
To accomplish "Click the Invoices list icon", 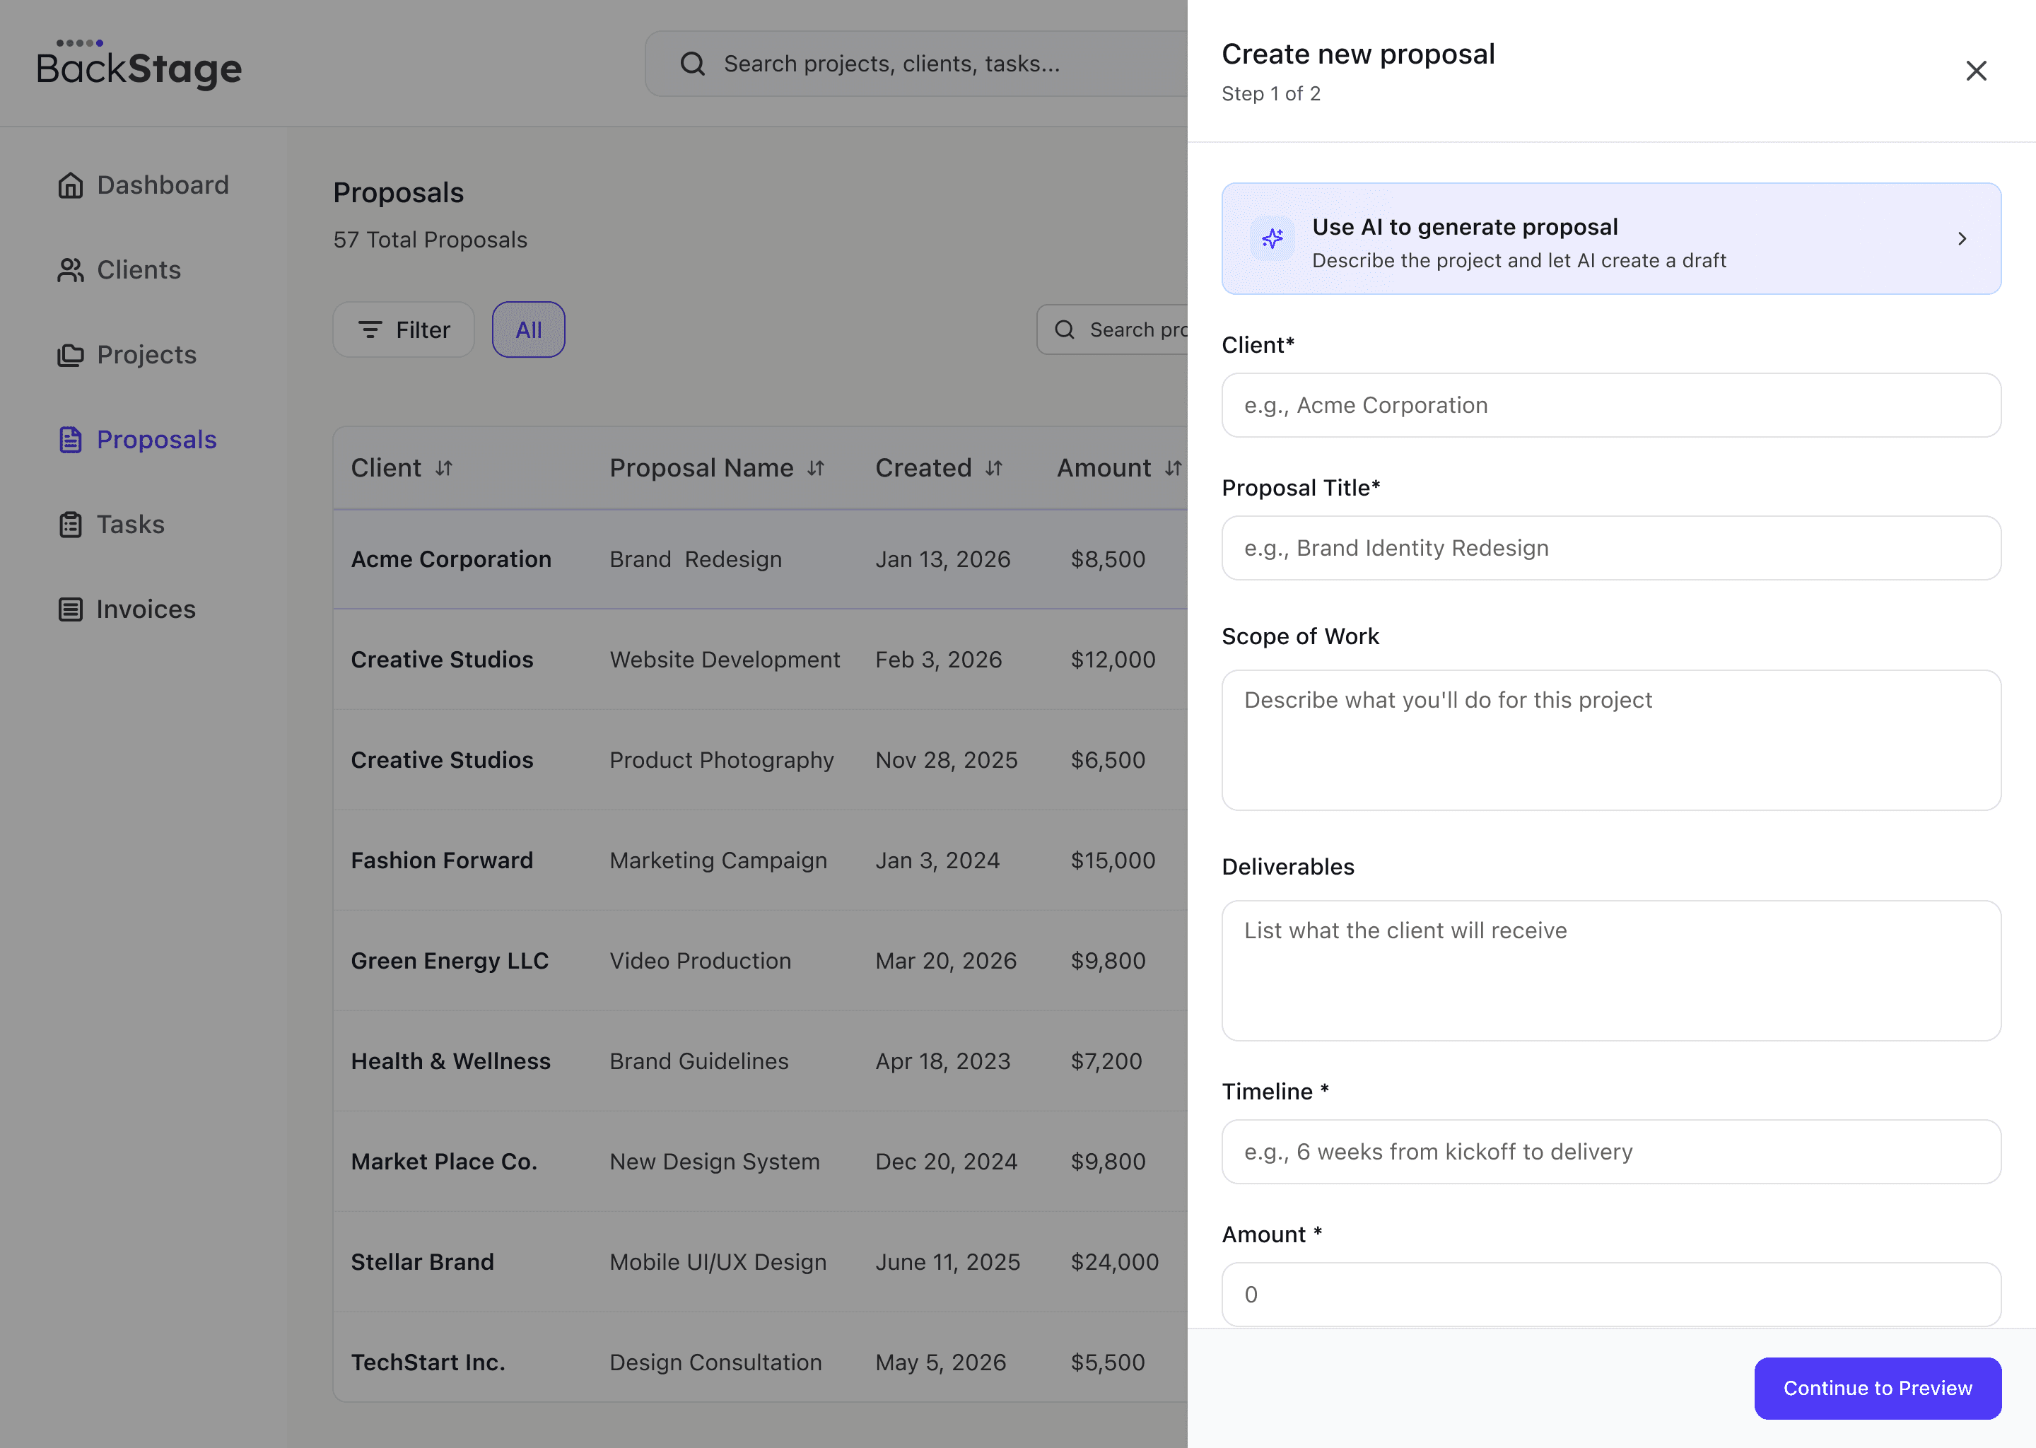I will pos(71,609).
